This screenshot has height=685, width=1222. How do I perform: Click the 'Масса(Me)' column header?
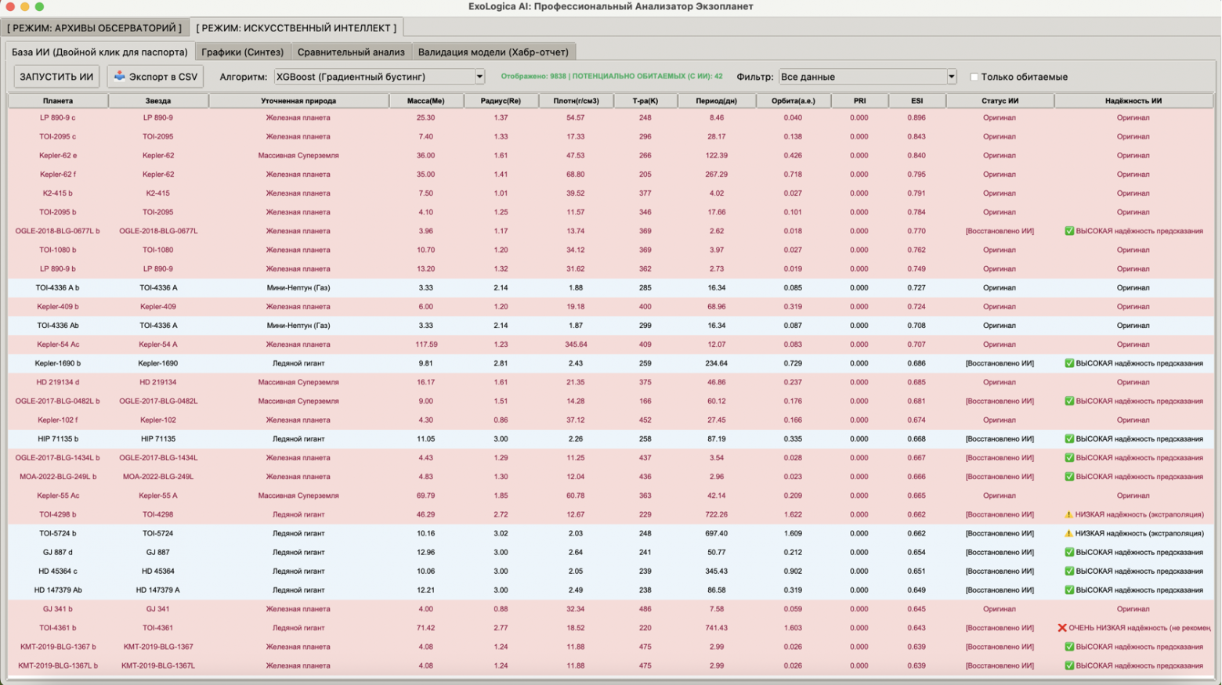click(x=425, y=101)
